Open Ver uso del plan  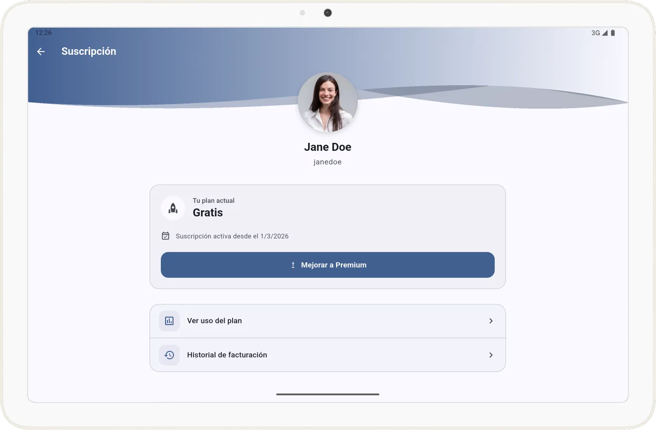pyautogui.click(x=328, y=321)
